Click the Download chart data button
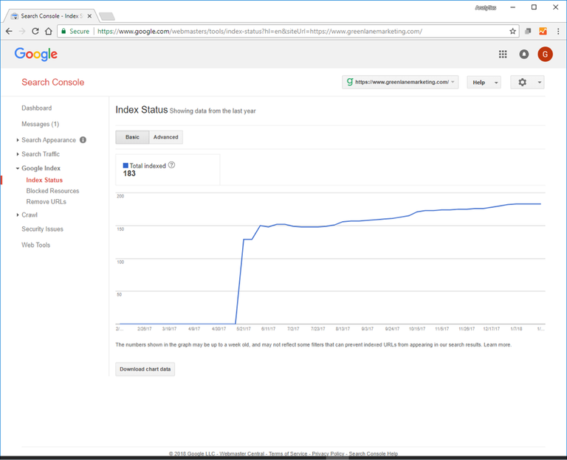The height and width of the screenshot is (460, 567). (145, 369)
